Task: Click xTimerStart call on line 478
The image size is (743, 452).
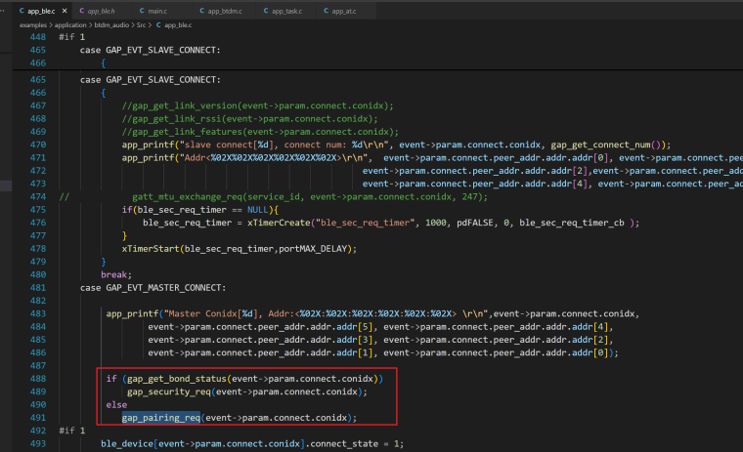Action: 150,248
